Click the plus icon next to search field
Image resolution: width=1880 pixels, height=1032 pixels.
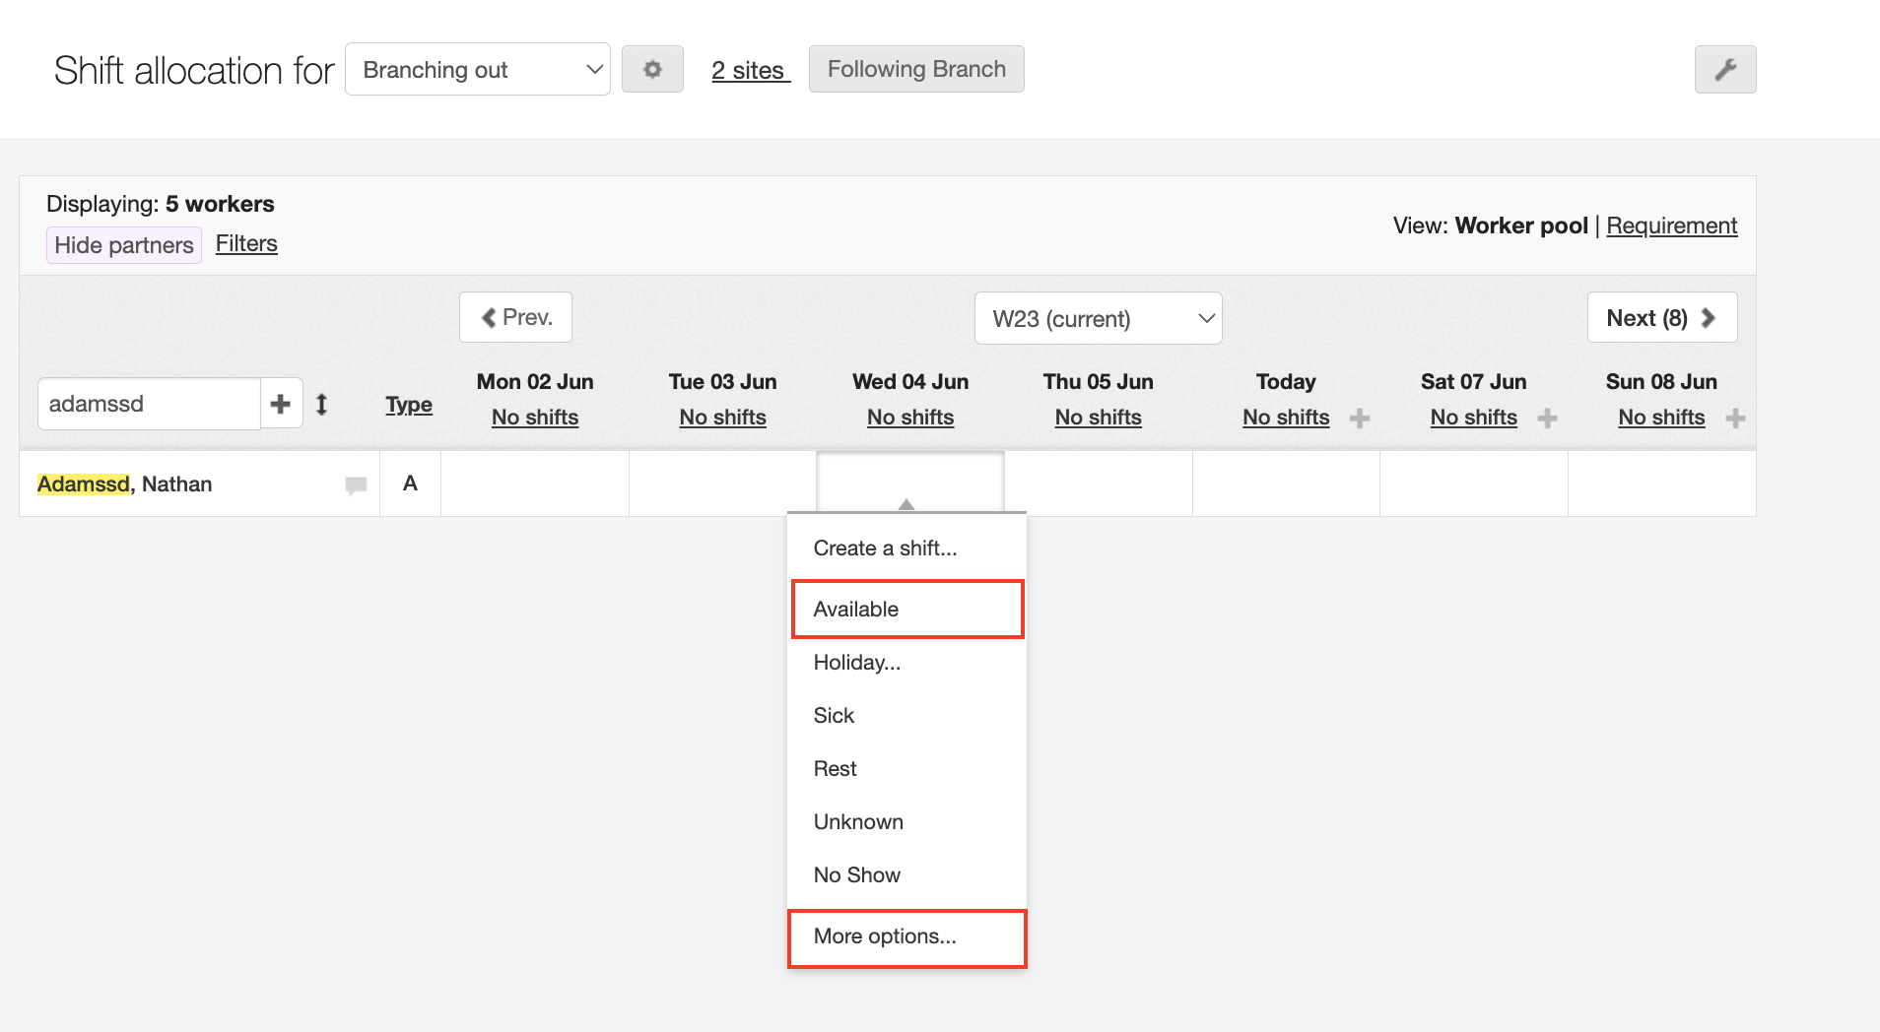[x=281, y=404]
